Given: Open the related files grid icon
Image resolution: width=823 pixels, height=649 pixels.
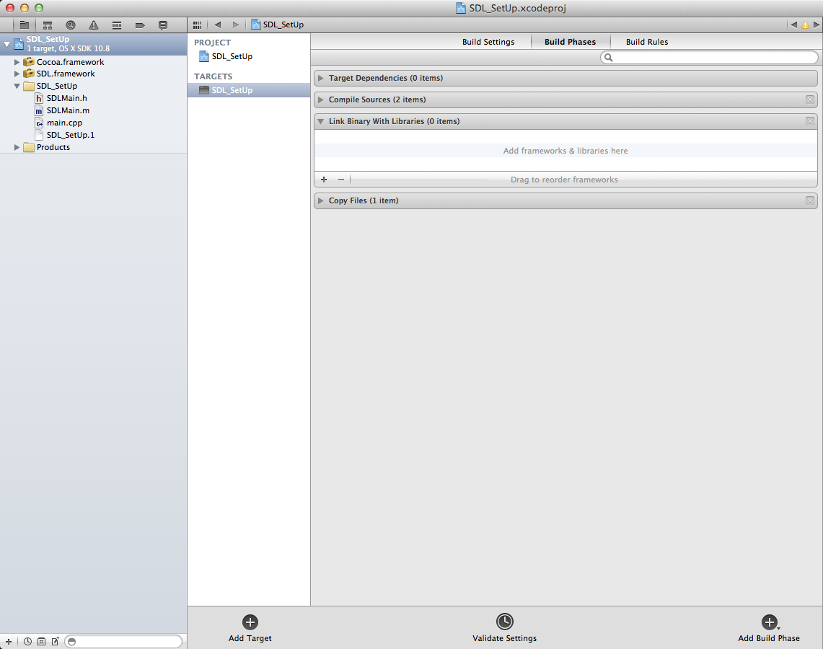Looking at the screenshot, I should click(198, 25).
